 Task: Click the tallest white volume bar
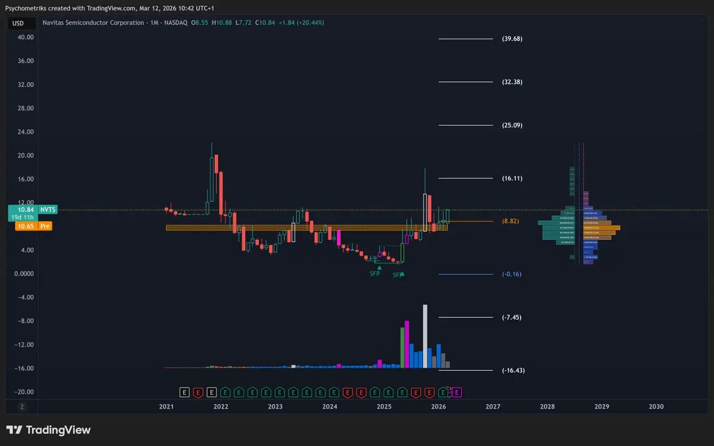coord(425,336)
